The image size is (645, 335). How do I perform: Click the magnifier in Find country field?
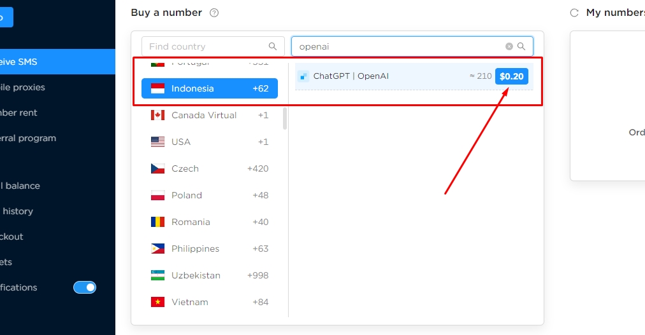pyautogui.click(x=273, y=46)
